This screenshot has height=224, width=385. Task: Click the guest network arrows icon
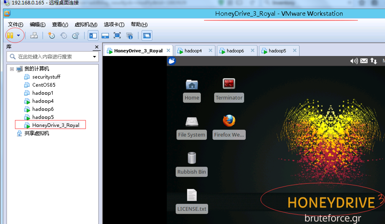[x=374, y=61]
